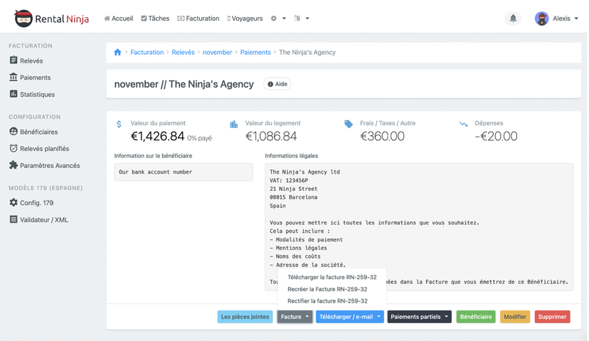
Task: Click the Modifier button
Action: 515,317
